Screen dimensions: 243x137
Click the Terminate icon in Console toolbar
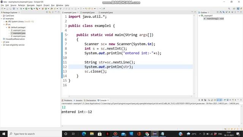click(x=199, y=100)
